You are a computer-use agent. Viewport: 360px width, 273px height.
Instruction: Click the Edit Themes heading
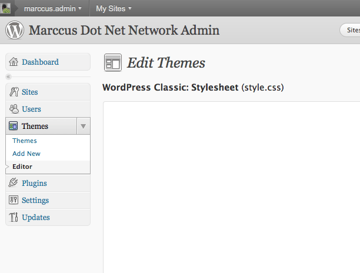(166, 63)
